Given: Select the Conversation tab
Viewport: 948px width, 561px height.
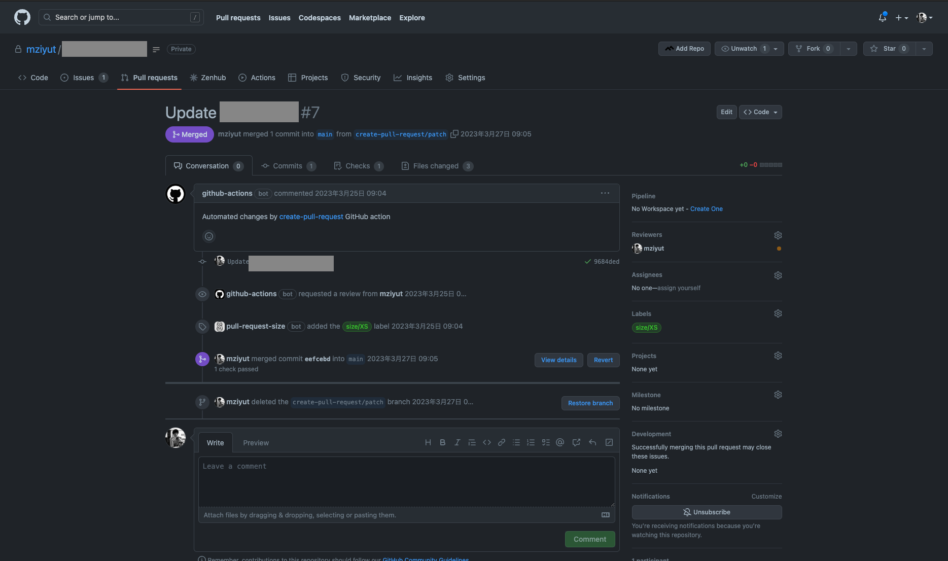Looking at the screenshot, I should click(x=208, y=166).
